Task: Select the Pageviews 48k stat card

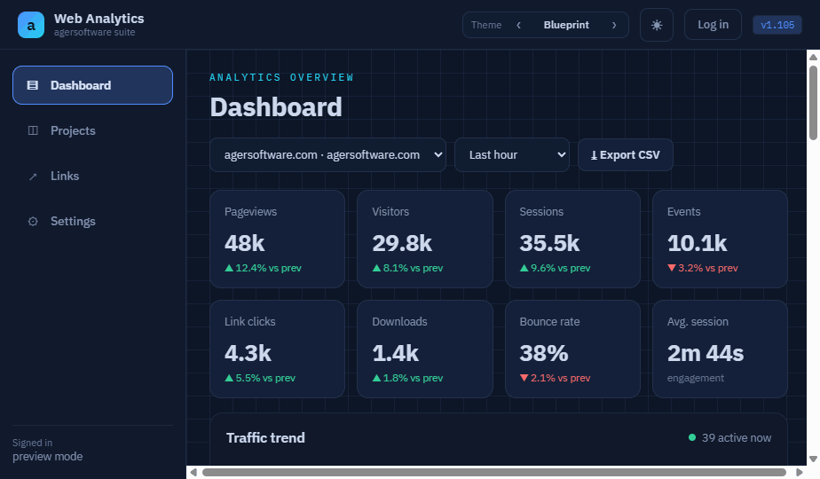Action: [277, 239]
